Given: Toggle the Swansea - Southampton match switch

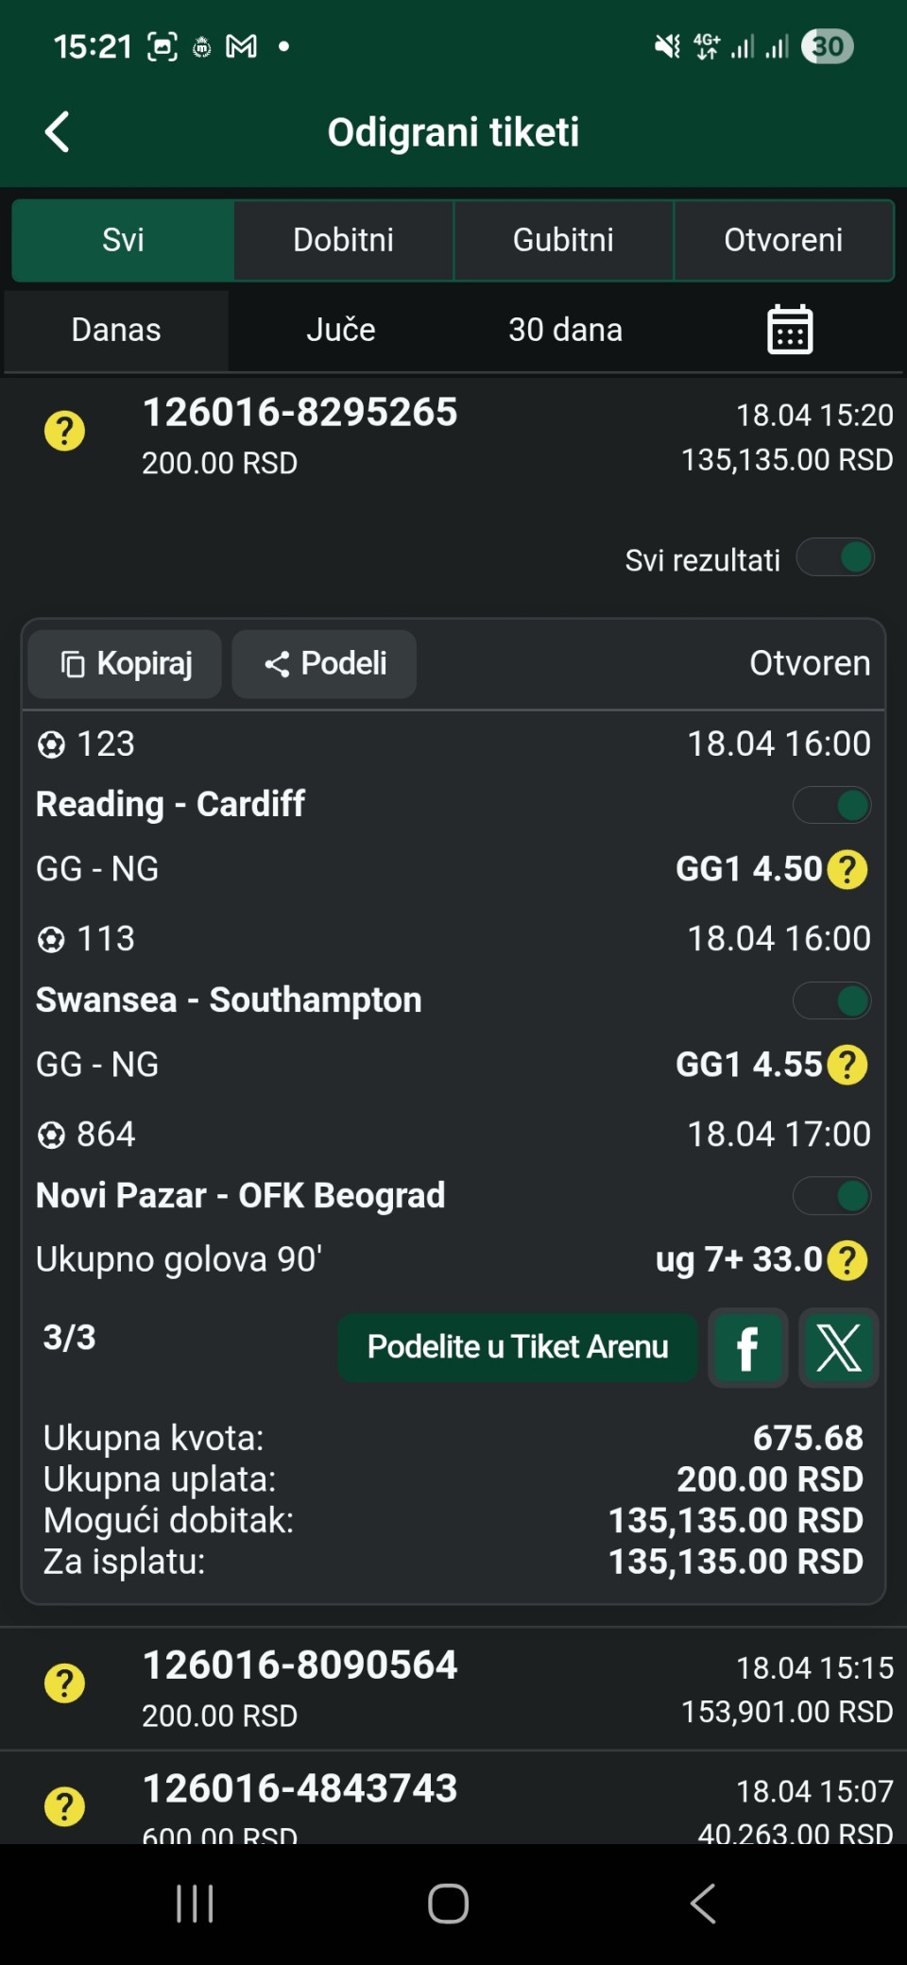Looking at the screenshot, I should coord(831,1001).
